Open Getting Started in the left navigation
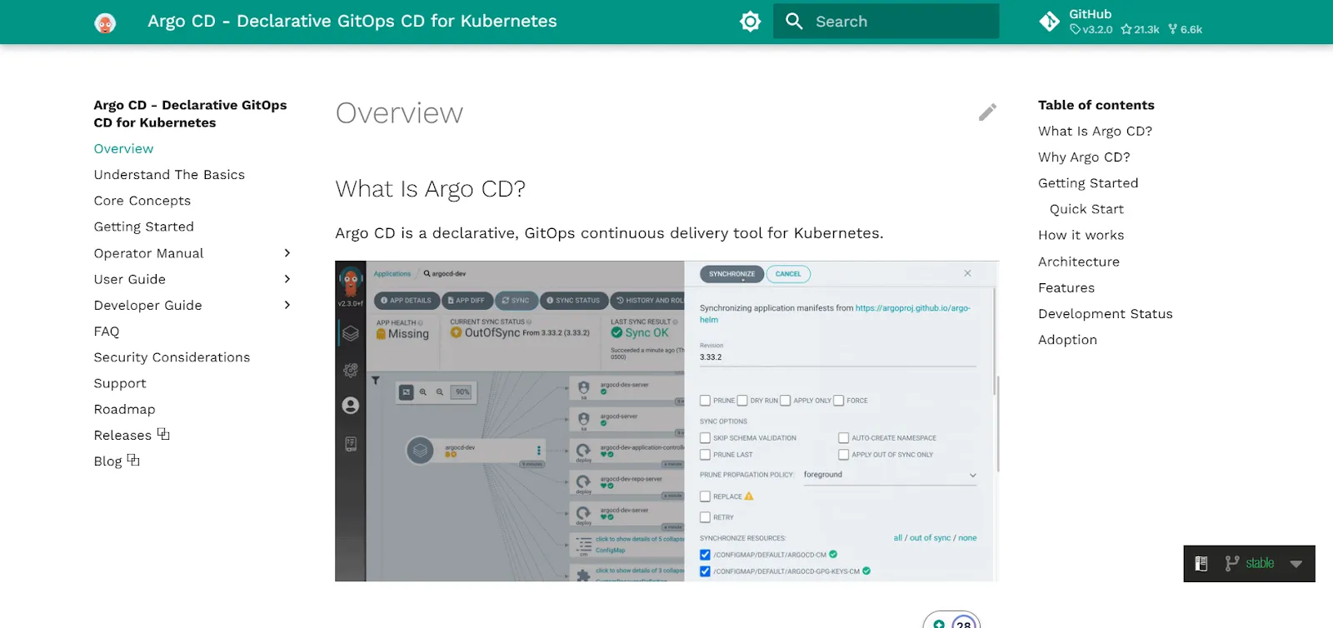Screen dimensions: 1333x628 [x=144, y=227]
